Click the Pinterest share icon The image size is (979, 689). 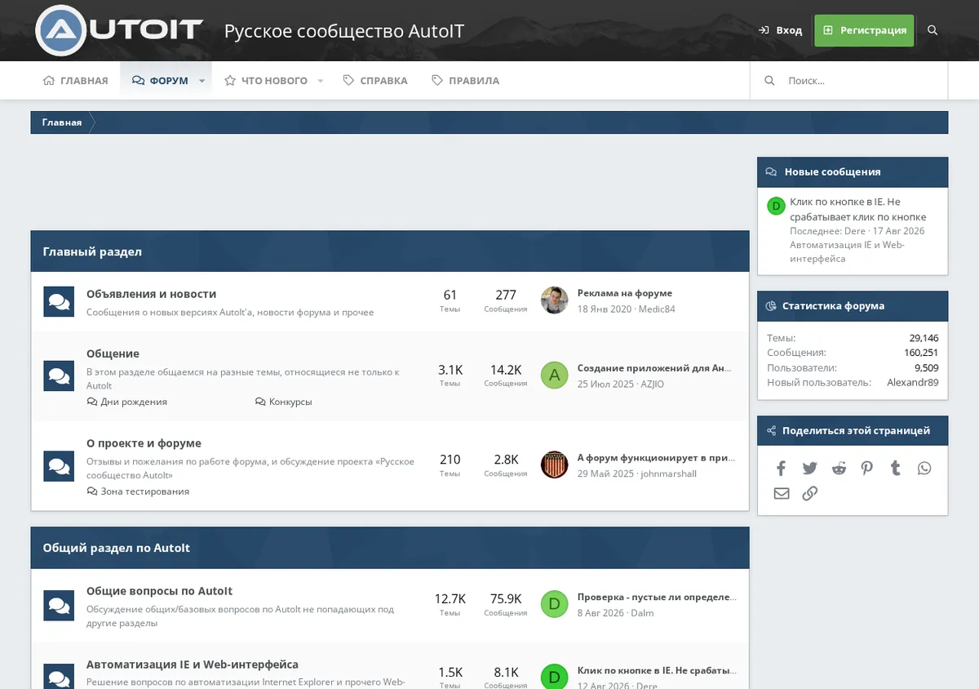click(x=866, y=468)
